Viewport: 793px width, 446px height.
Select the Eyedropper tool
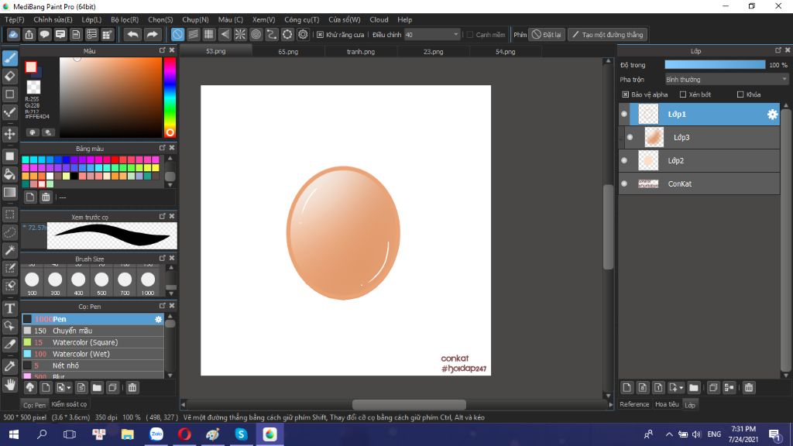coord(10,366)
